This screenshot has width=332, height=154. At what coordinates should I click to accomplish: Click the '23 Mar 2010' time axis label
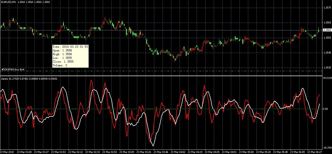(7, 152)
